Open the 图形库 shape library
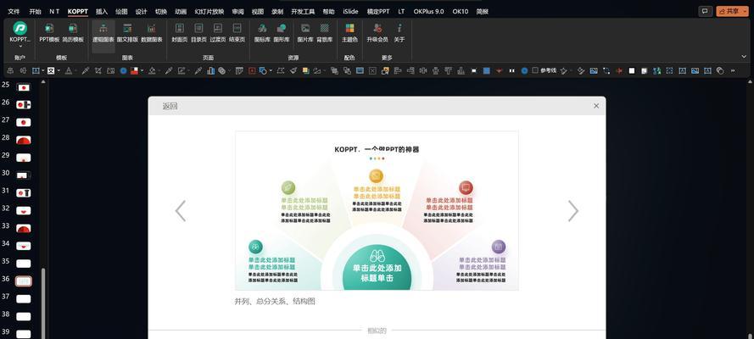The image size is (754, 339). pos(282,33)
